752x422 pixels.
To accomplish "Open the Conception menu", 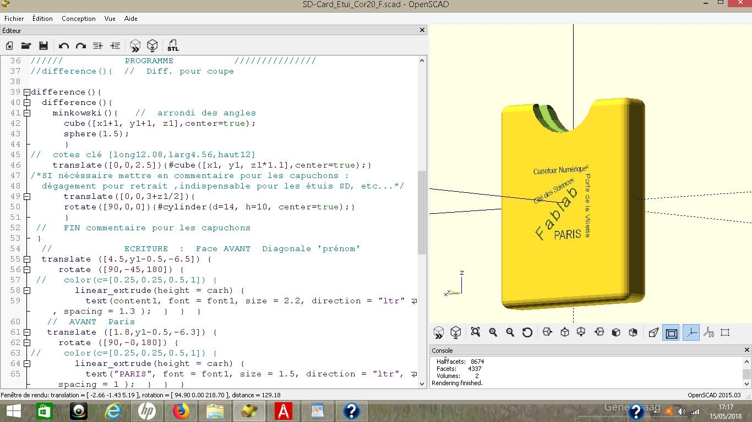I will [x=78, y=19].
